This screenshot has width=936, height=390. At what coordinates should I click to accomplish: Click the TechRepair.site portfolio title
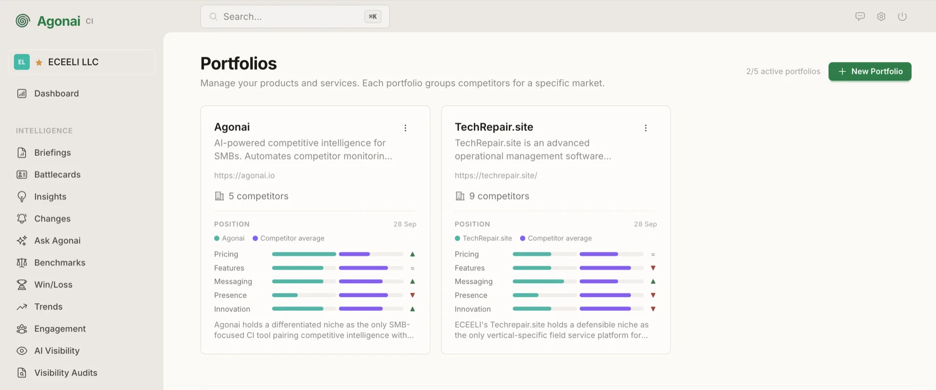point(494,127)
